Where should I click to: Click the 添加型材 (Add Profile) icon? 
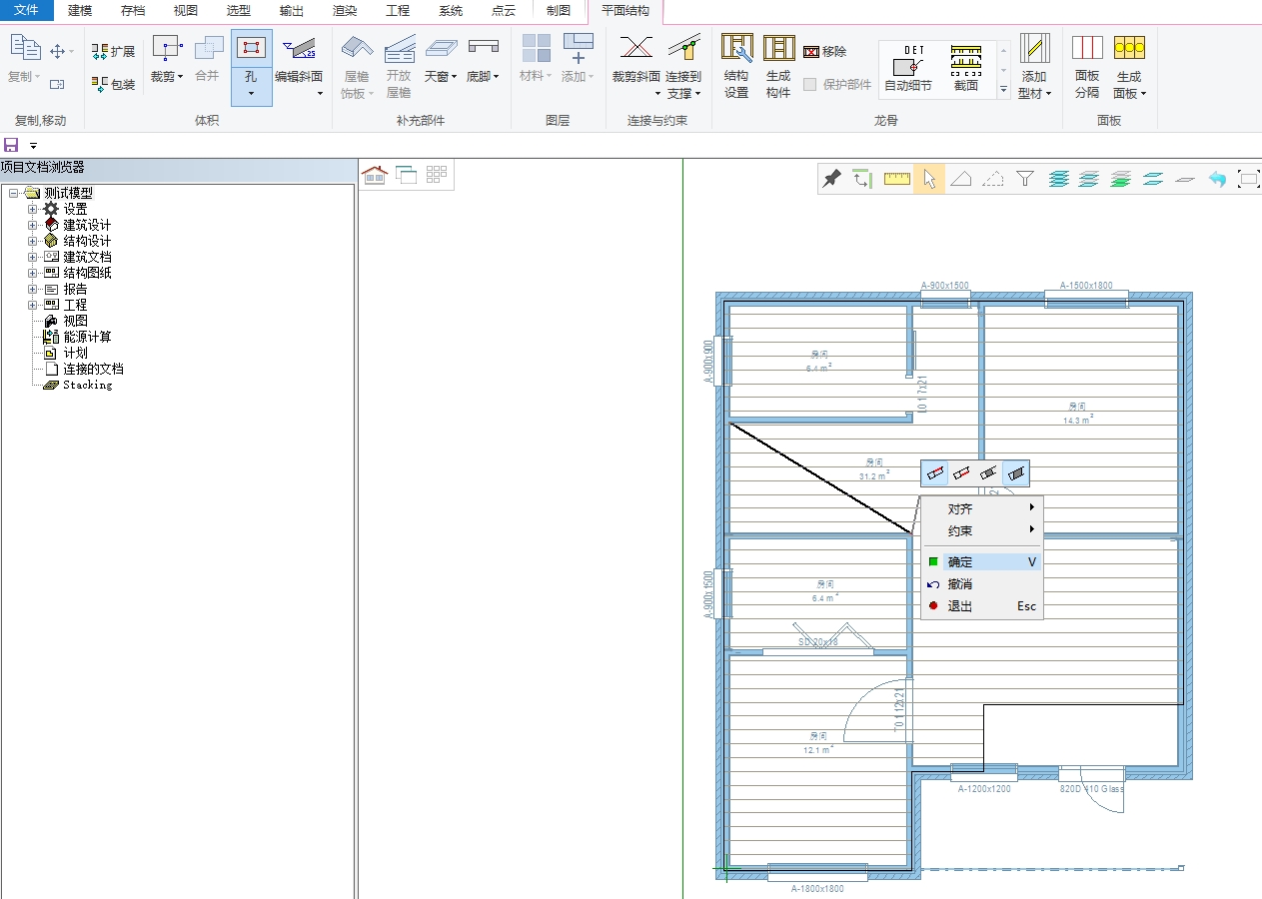[1034, 48]
